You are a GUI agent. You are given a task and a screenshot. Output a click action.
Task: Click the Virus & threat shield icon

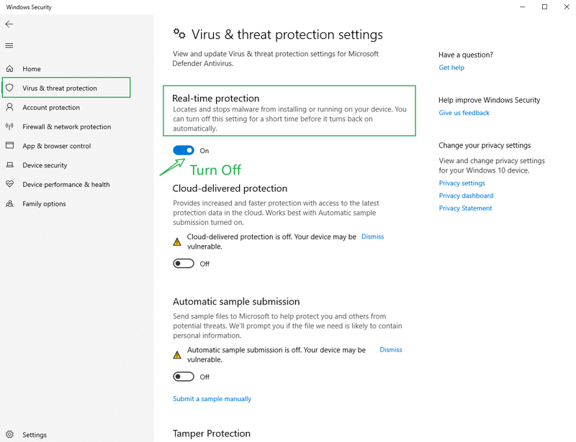10,88
